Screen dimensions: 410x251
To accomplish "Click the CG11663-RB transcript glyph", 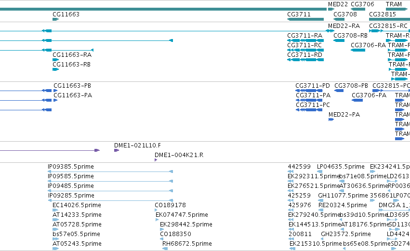I will [x=56, y=69].
